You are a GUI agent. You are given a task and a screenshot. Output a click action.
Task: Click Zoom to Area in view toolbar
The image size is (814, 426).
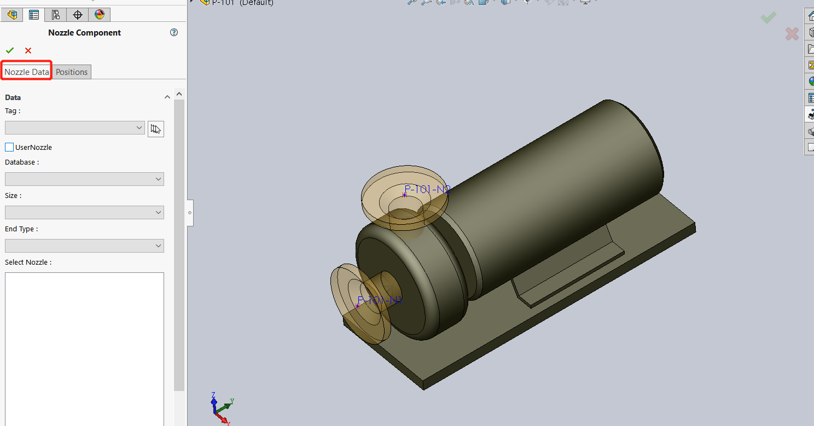426,2
